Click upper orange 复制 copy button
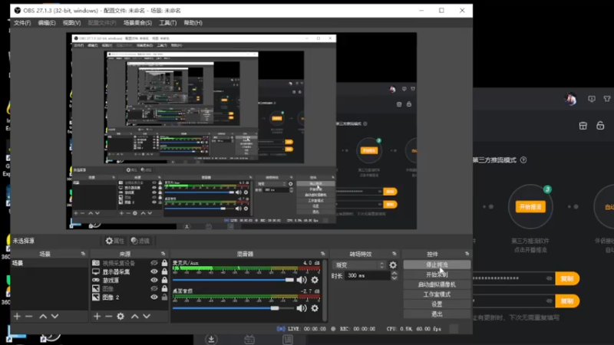The image size is (614, 345). click(567, 278)
